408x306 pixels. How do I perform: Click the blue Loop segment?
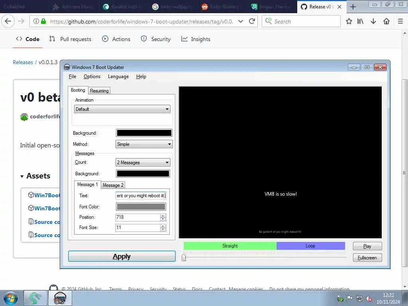[x=311, y=245]
